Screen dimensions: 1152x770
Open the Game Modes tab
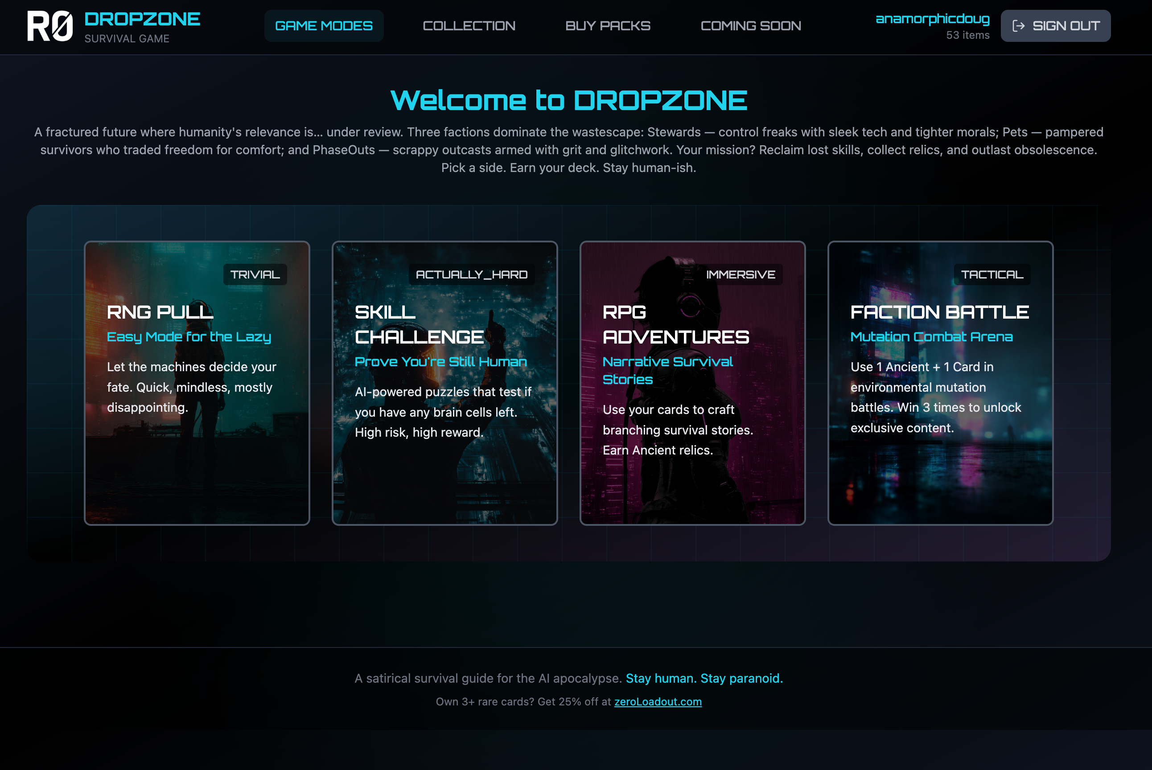tap(323, 26)
